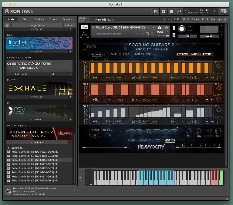Image resolution: width=233 pixels, height=205 pixels.
Task: Open instrument edit mode via wrench icon
Action: point(84,27)
